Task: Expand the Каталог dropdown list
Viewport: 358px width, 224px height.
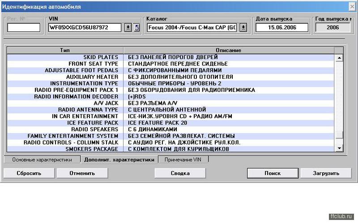Action: [243, 28]
